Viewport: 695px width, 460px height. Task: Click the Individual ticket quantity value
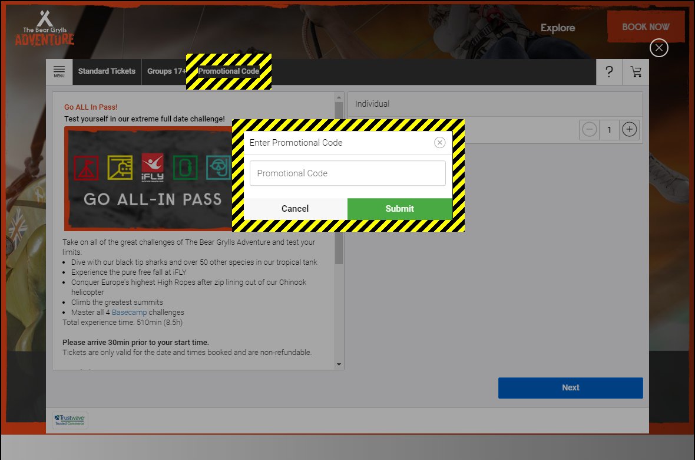click(x=609, y=130)
